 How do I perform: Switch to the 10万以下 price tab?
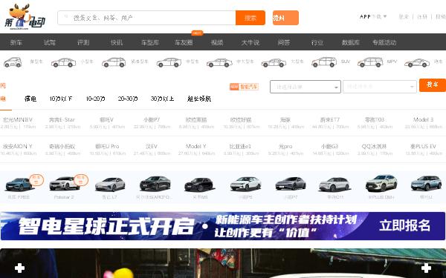[x=61, y=99]
